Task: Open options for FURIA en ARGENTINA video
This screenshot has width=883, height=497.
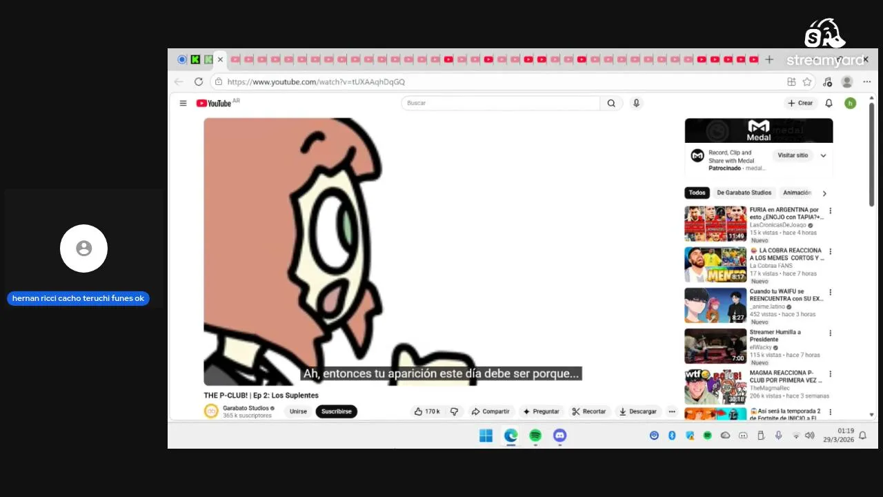Action: (830, 211)
